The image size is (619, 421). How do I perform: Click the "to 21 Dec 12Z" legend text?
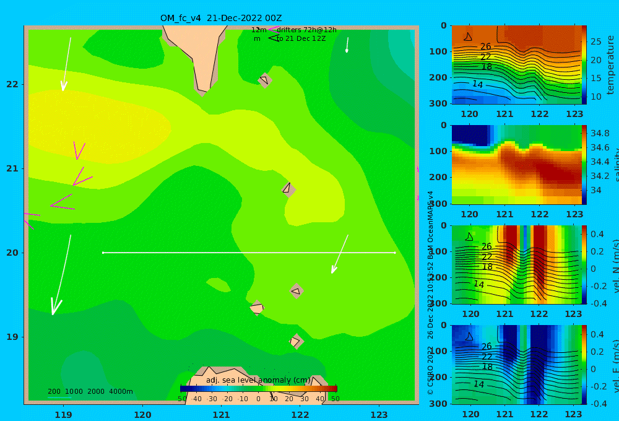click(x=301, y=38)
